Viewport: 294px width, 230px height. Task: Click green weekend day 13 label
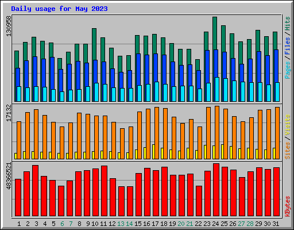tap(121, 224)
